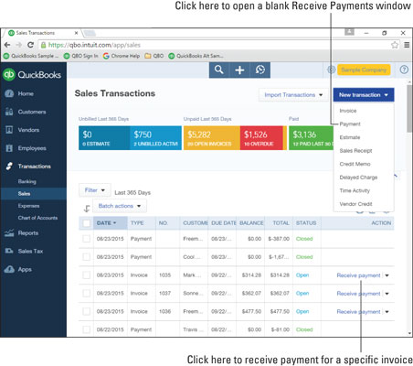Click Receive payment for invoice 1035
The height and width of the screenshot is (366, 413).
pyautogui.click(x=358, y=275)
